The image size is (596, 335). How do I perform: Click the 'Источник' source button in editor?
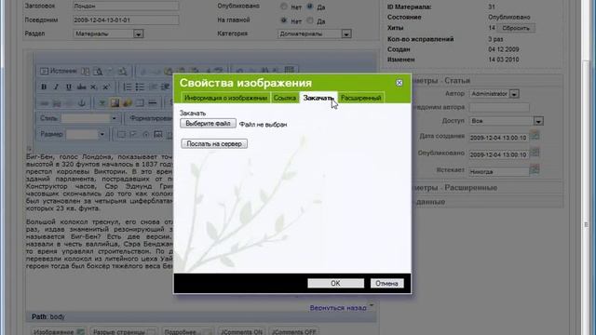(58, 71)
